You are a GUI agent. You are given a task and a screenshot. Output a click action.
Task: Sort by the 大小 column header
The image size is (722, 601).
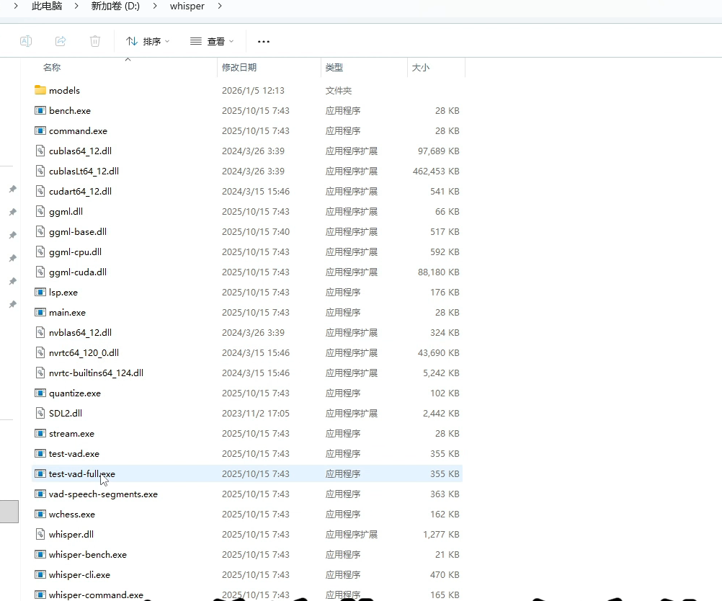[420, 67]
